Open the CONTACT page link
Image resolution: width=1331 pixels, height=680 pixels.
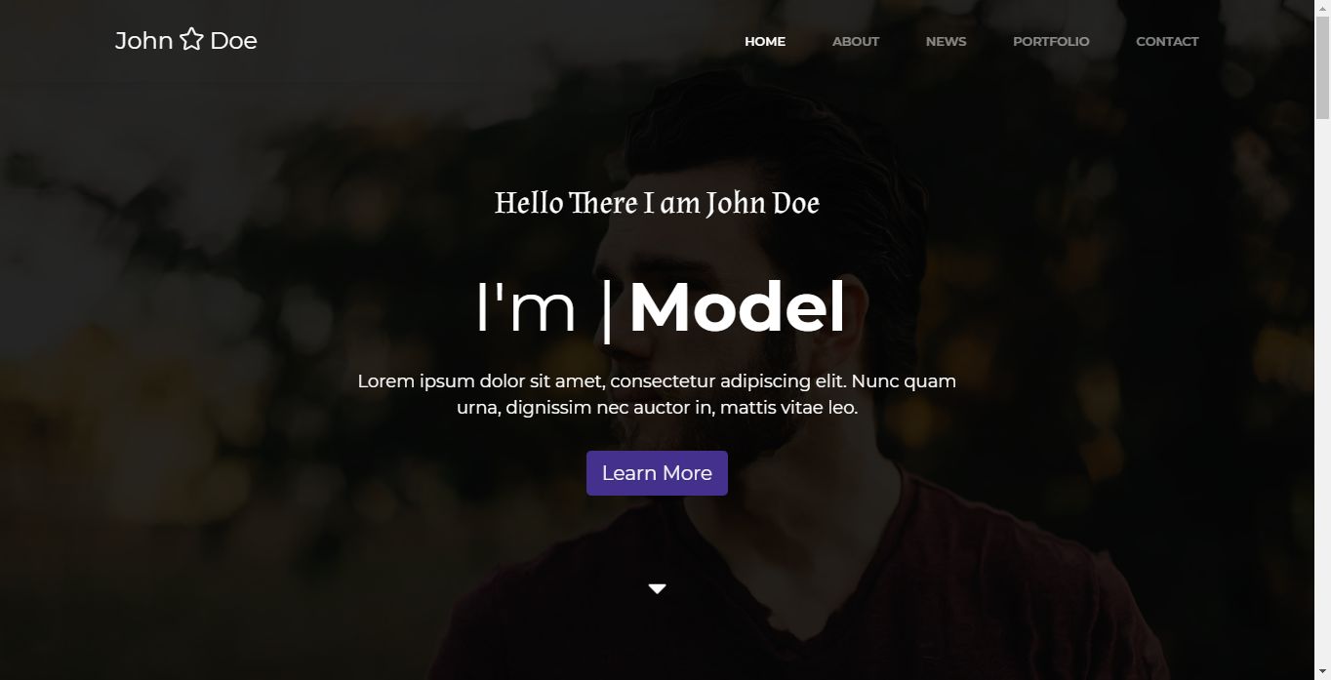pyautogui.click(x=1167, y=41)
